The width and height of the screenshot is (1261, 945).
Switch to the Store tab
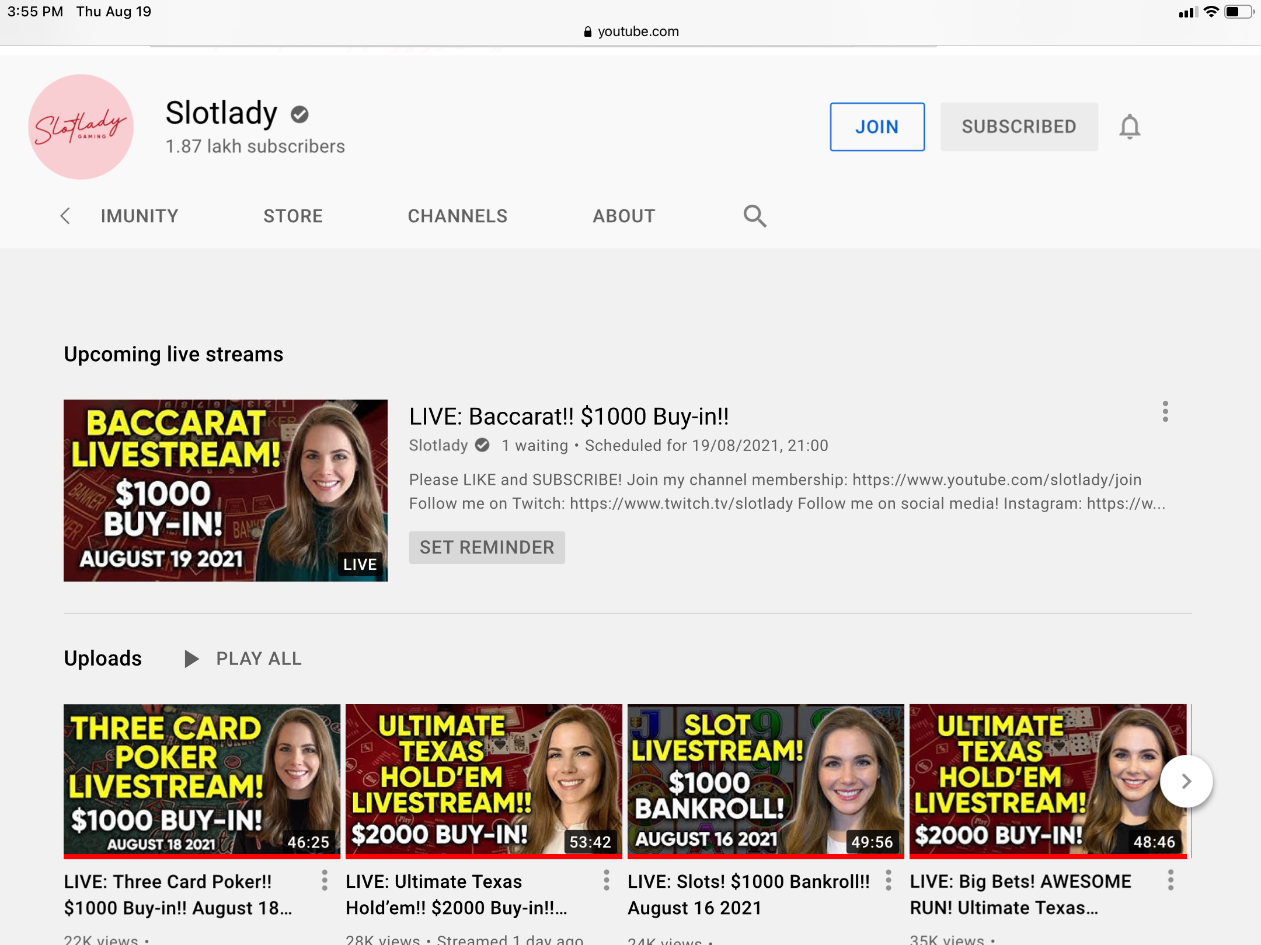pyautogui.click(x=293, y=216)
